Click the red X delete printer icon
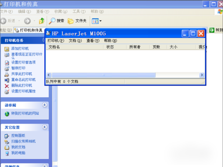Image resolution: width=223 pixels, height=167 pixels. [x=7, y=86]
